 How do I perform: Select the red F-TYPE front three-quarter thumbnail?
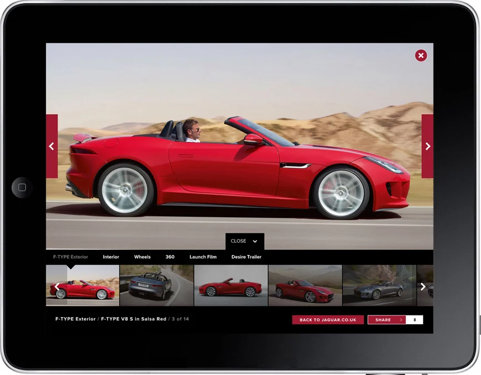[x=305, y=285]
